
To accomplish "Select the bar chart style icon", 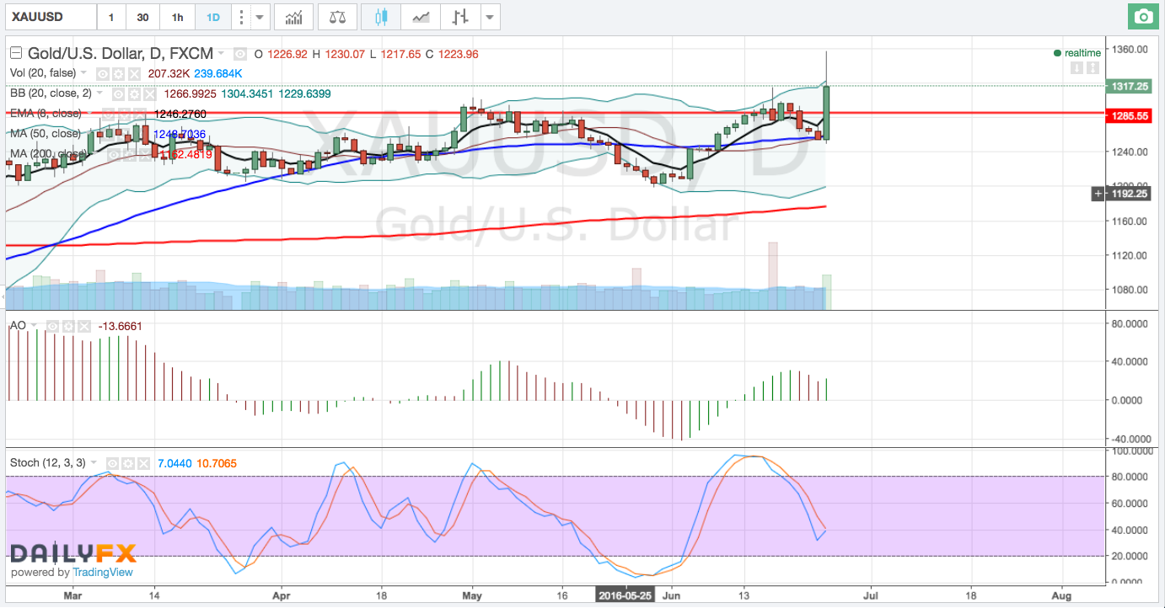I will pos(459,17).
